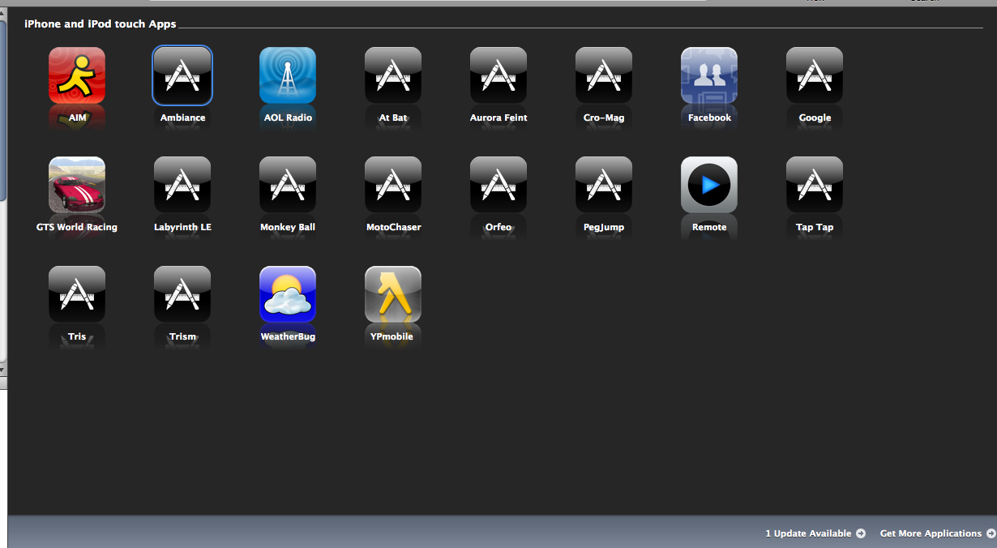Select the Facebook app icon
This screenshot has height=548, width=997.
click(x=709, y=75)
